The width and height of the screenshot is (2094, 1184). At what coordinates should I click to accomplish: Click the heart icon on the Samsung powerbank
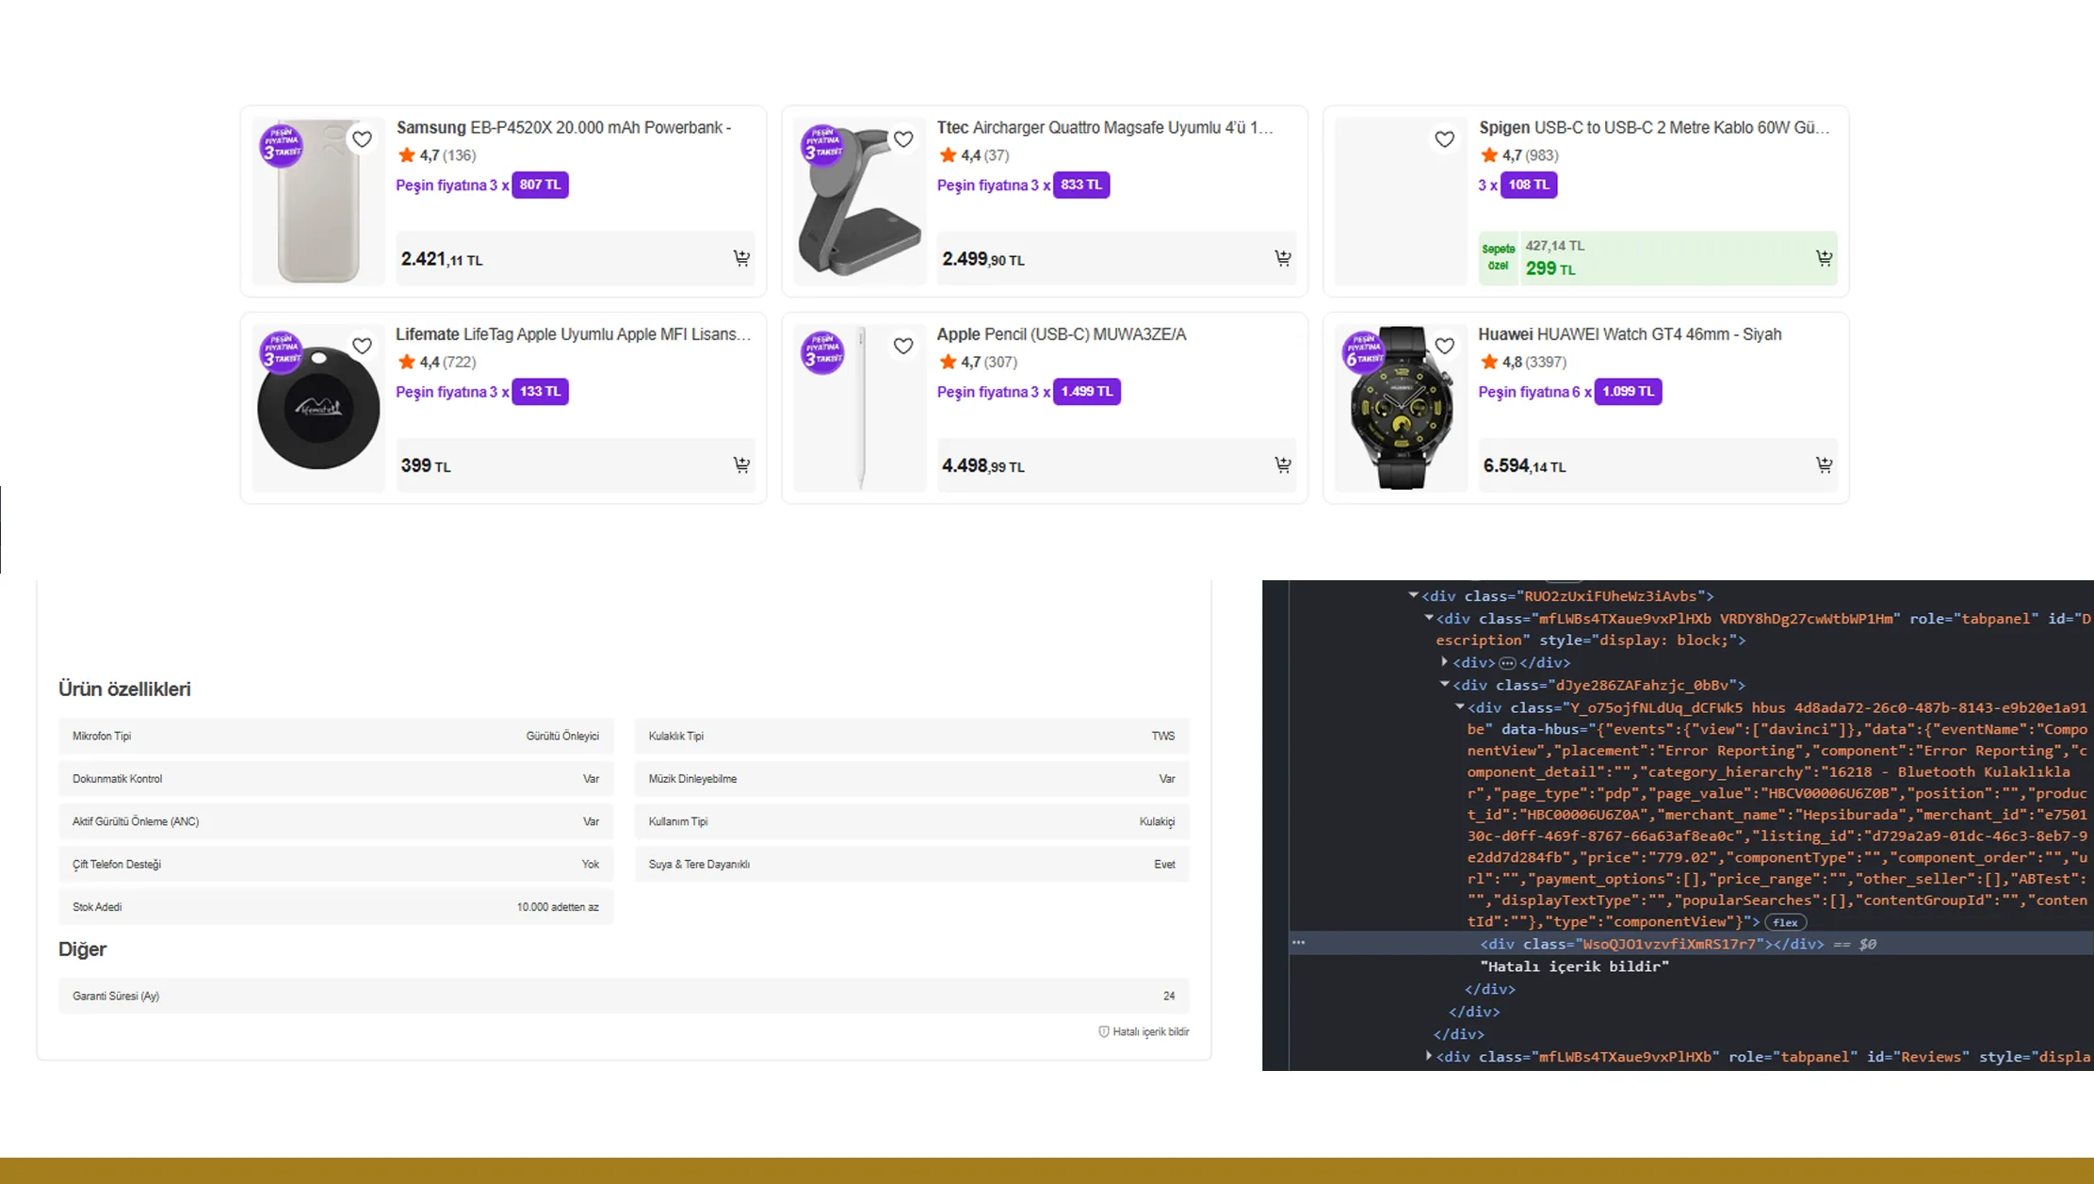point(362,138)
